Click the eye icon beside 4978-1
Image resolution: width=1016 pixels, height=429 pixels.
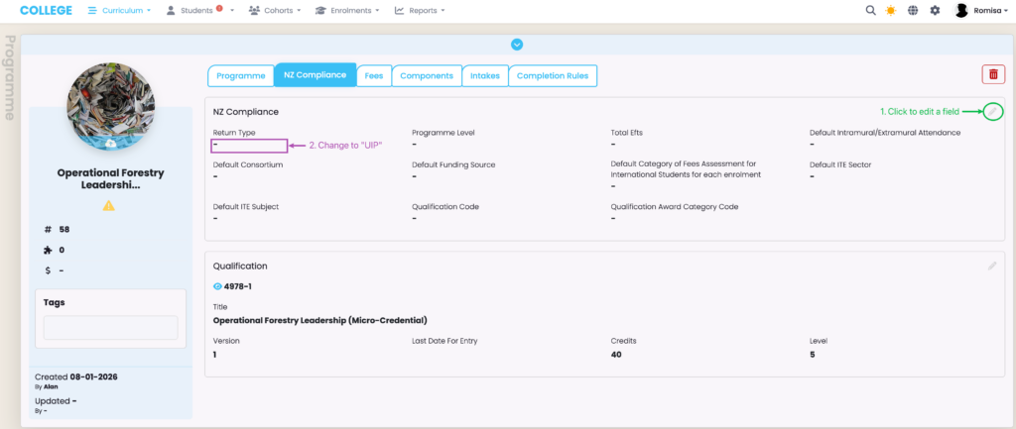[218, 286]
